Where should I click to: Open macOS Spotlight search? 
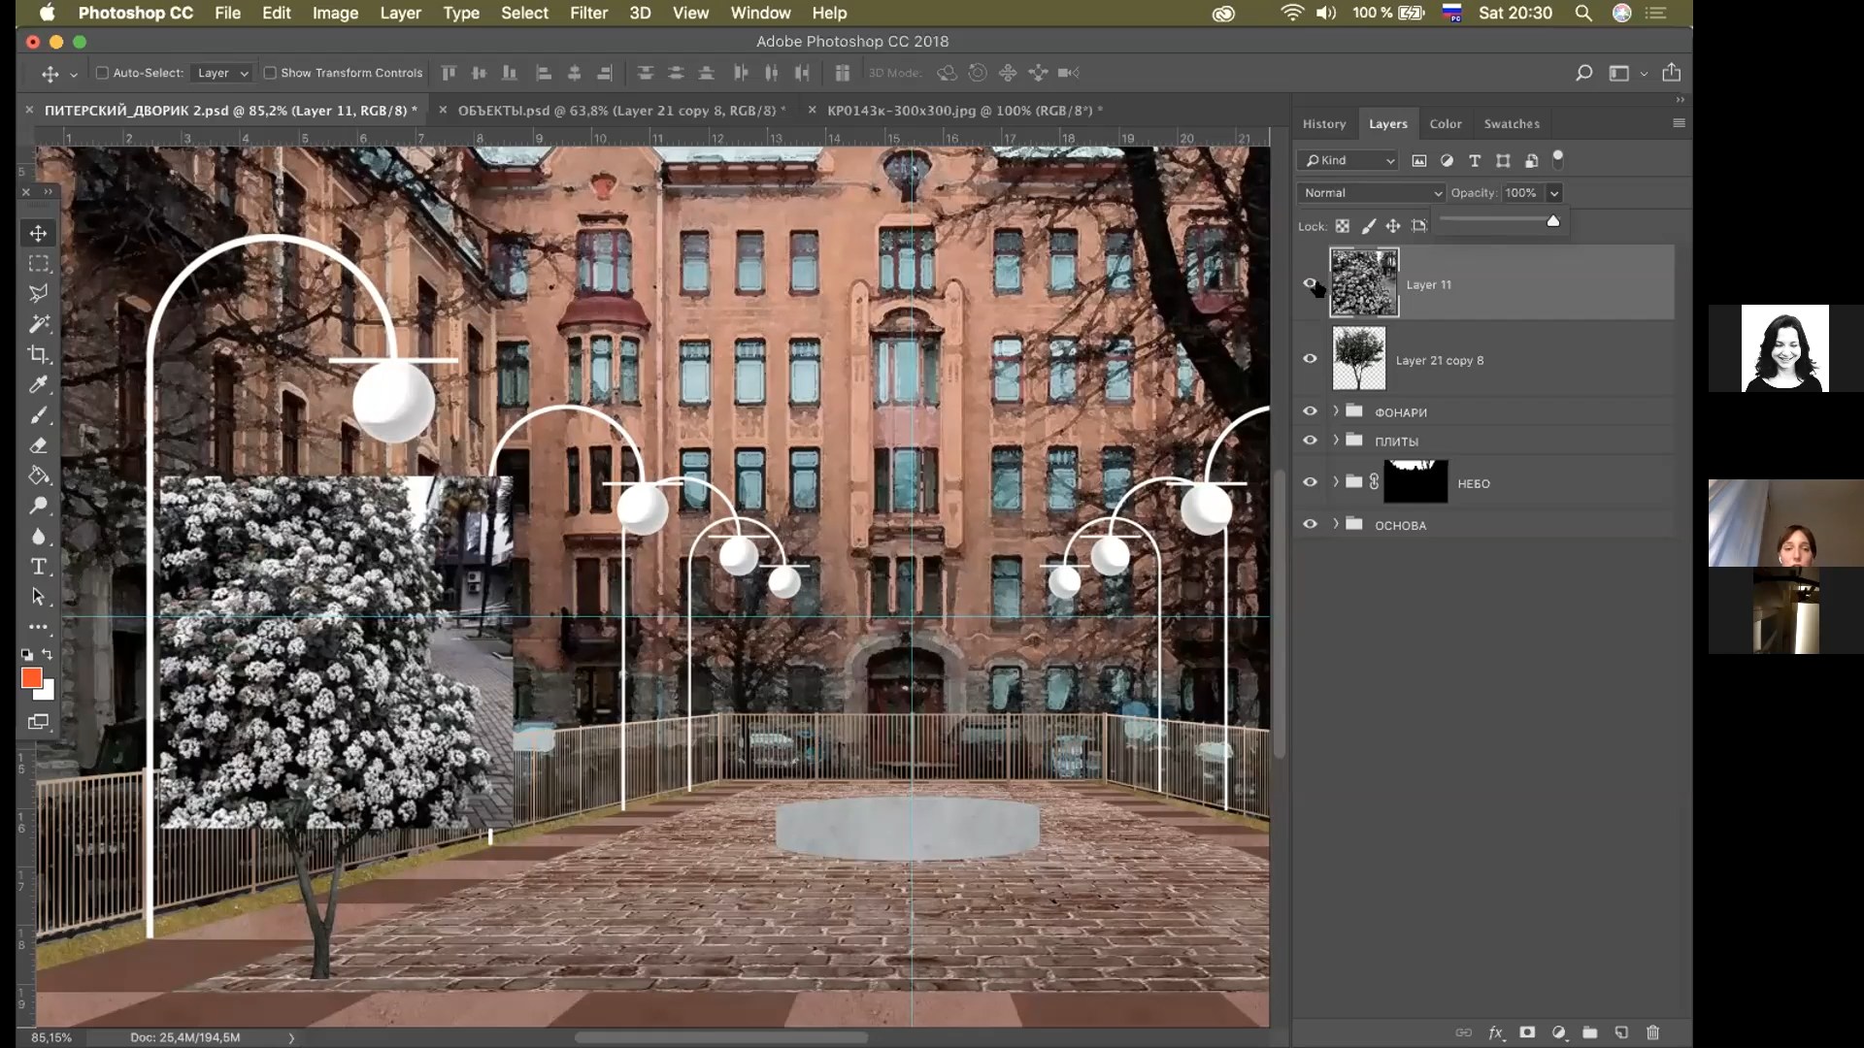pos(1582,13)
